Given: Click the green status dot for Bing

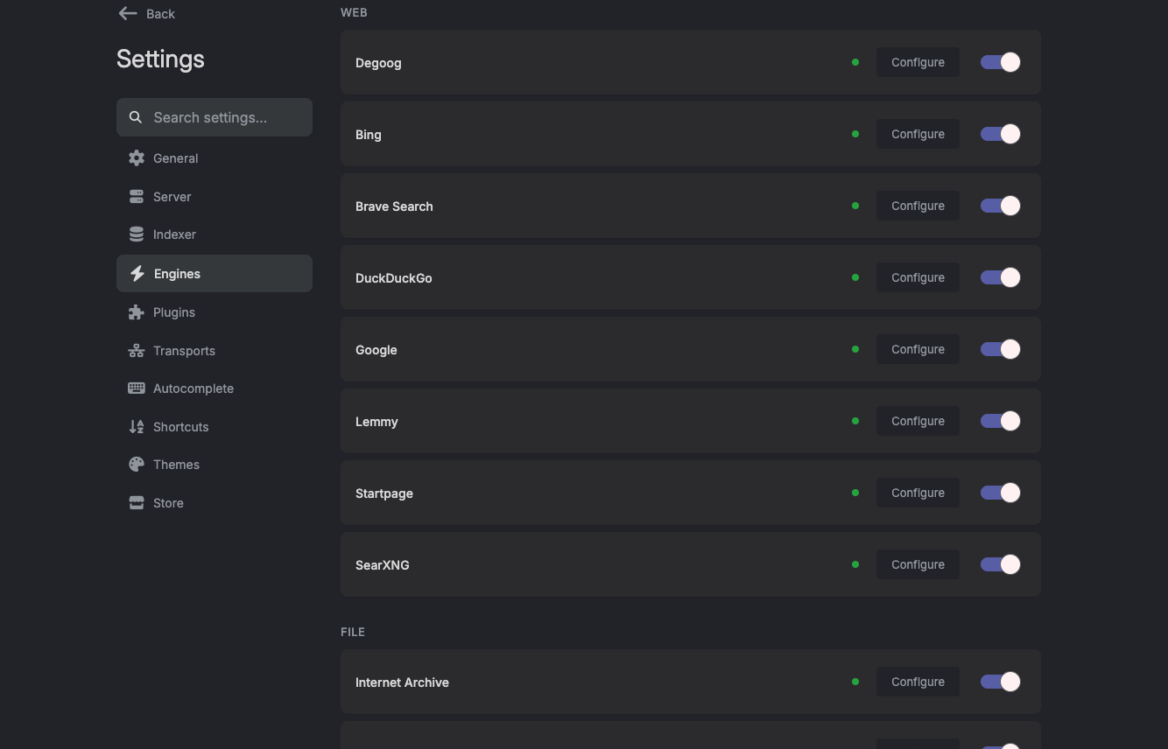Looking at the screenshot, I should 855,134.
